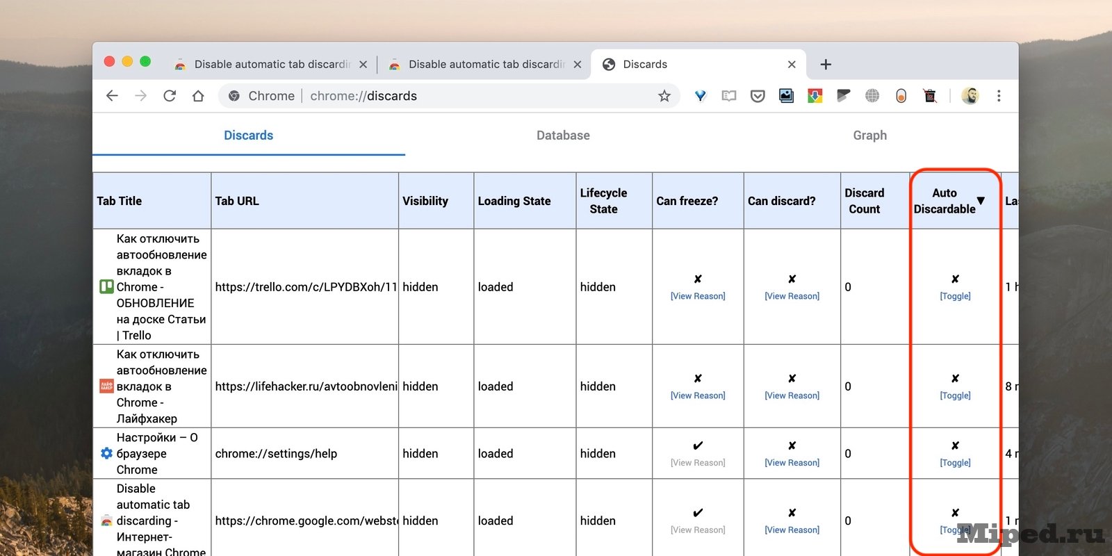Reload the chrome://discards page

click(x=170, y=96)
